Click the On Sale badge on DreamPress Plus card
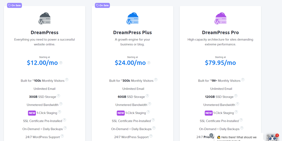 coord(102,6)
